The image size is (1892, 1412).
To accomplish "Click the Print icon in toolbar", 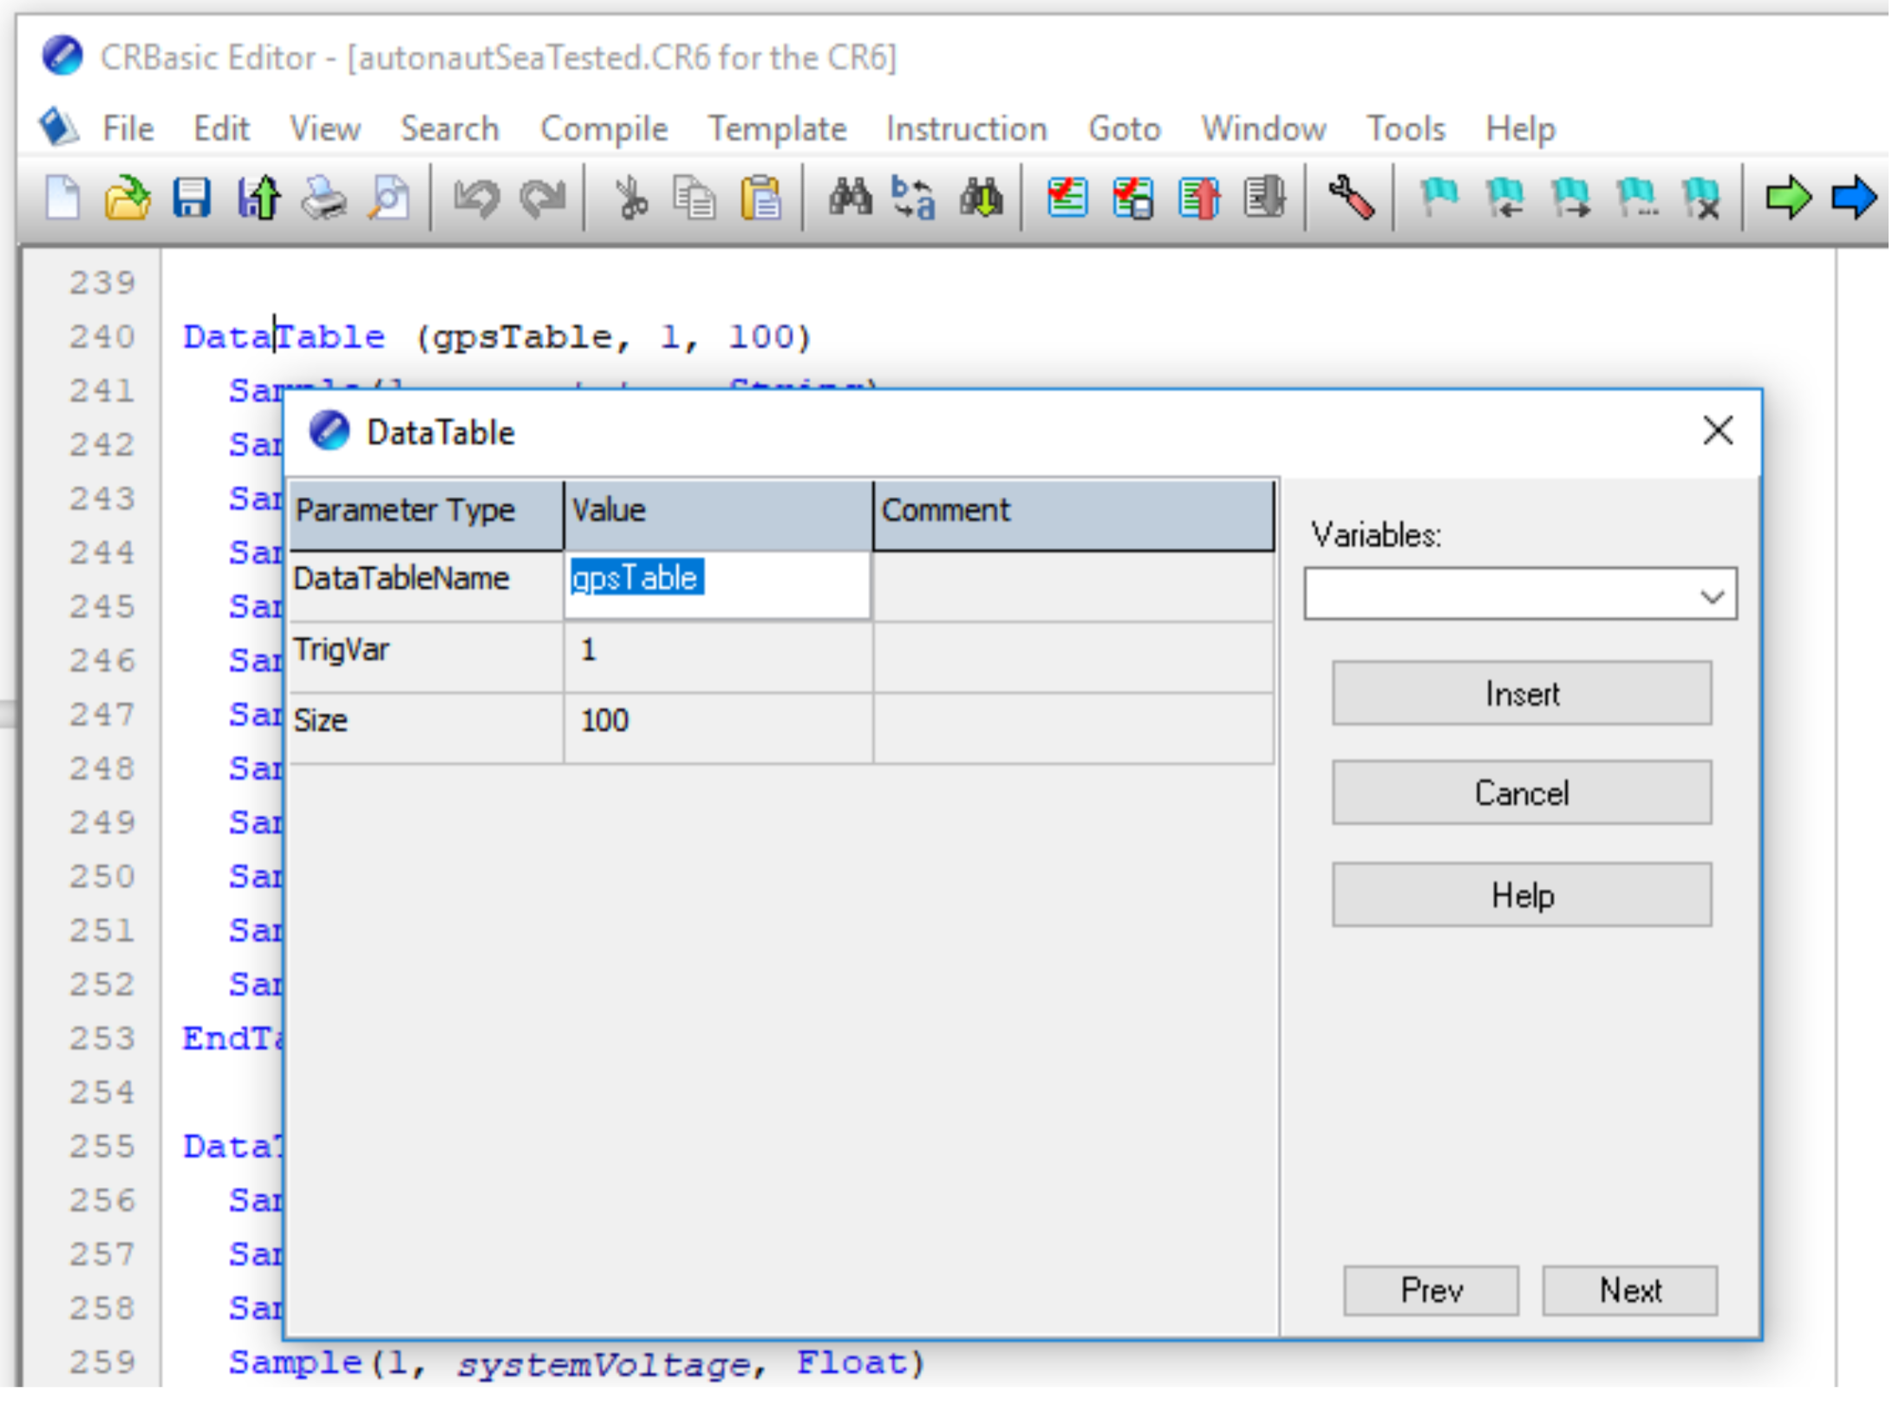I will 323,199.
